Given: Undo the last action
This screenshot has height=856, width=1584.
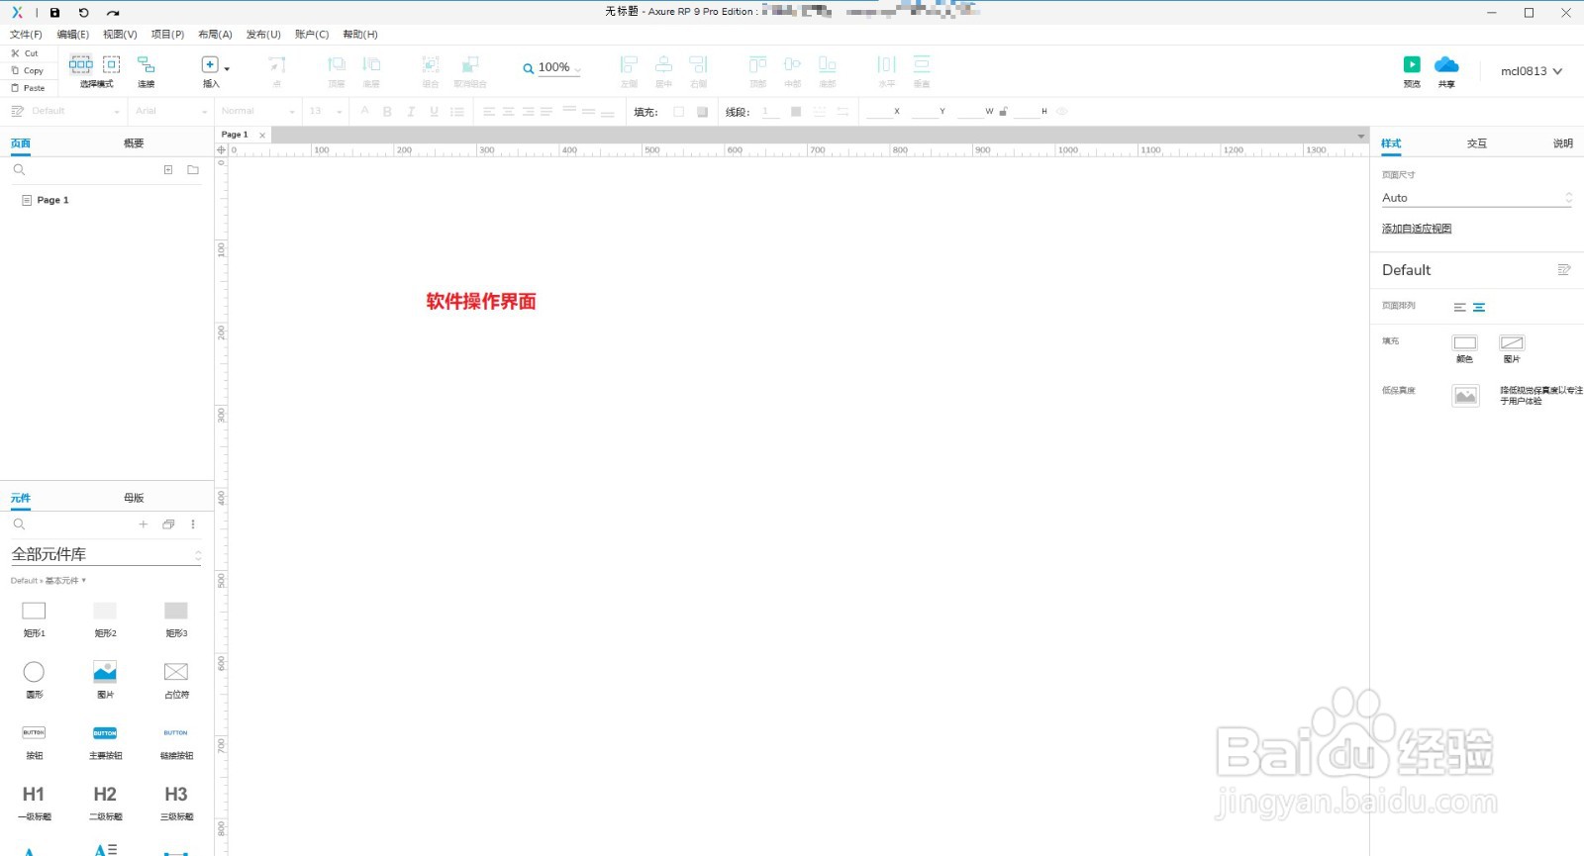Looking at the screenshot, I should (84, 13).
